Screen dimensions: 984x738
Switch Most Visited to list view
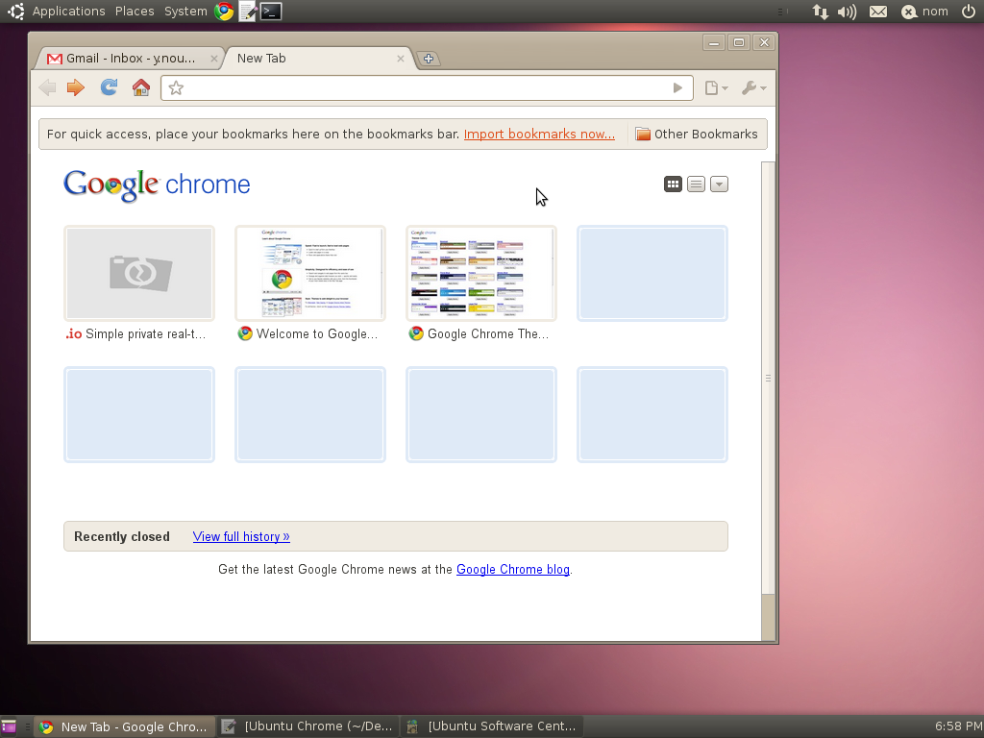696,184
